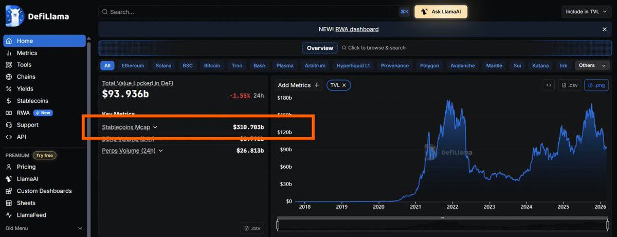Open Chains via its globe icon
Screen dimensions: 617x237
pyautogui.click(x=9, y=77)
